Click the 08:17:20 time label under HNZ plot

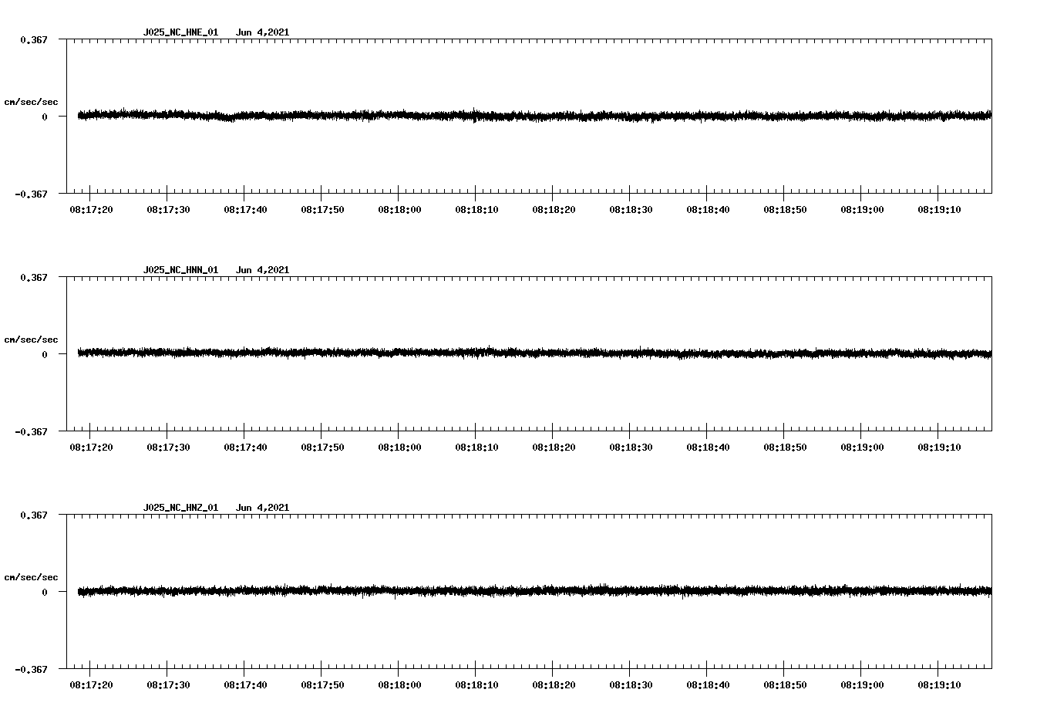click(91, 685)
